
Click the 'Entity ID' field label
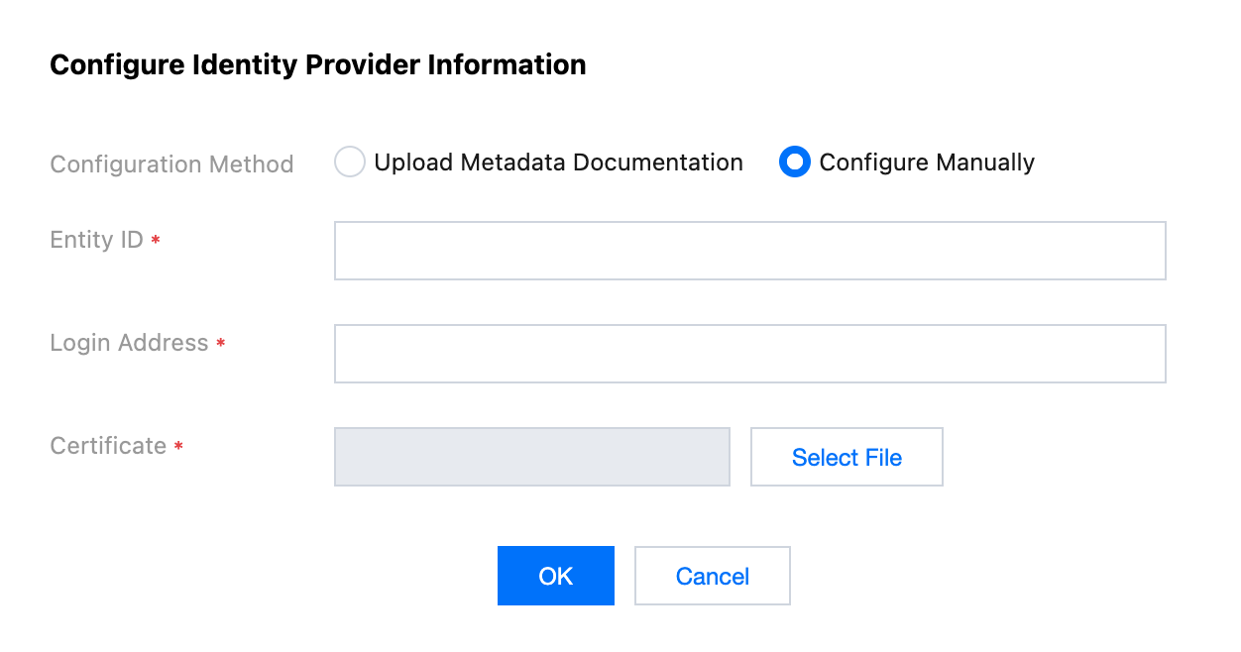tap(97, 240)
